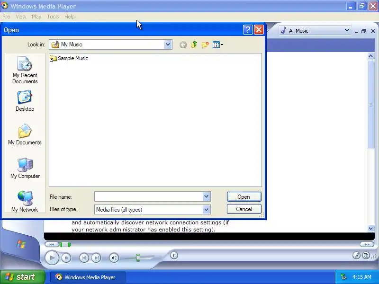Open My Documents in places bar
The image size is (379, 284).
25,134
